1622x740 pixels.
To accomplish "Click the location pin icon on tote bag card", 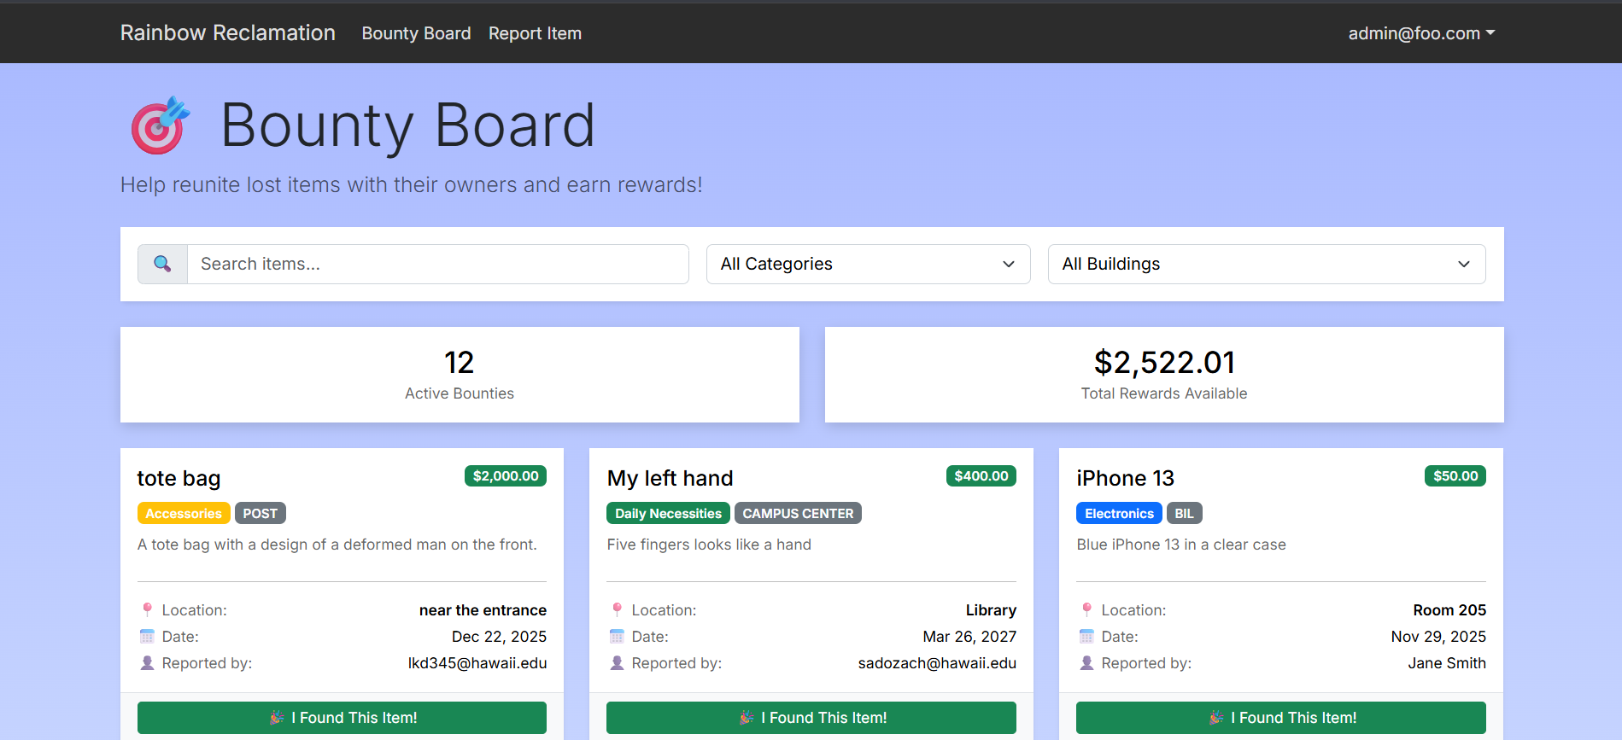I will coord(147,609).
